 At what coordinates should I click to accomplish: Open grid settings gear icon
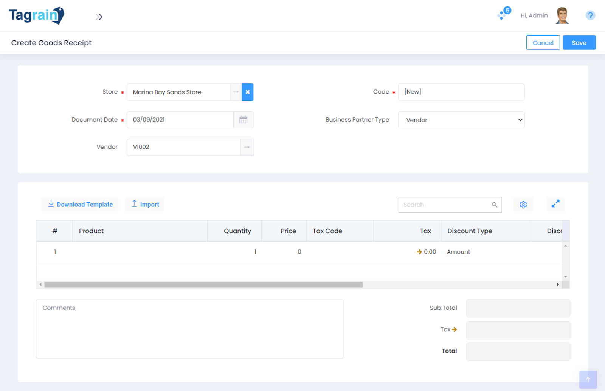[523, 205]
